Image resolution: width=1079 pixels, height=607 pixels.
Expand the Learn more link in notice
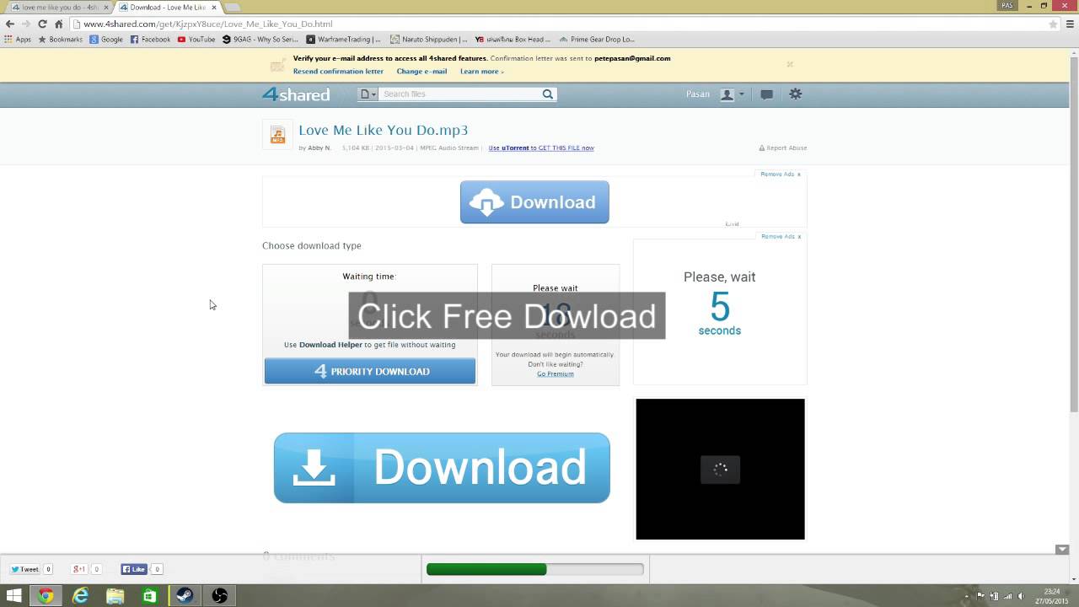point(481,72)
